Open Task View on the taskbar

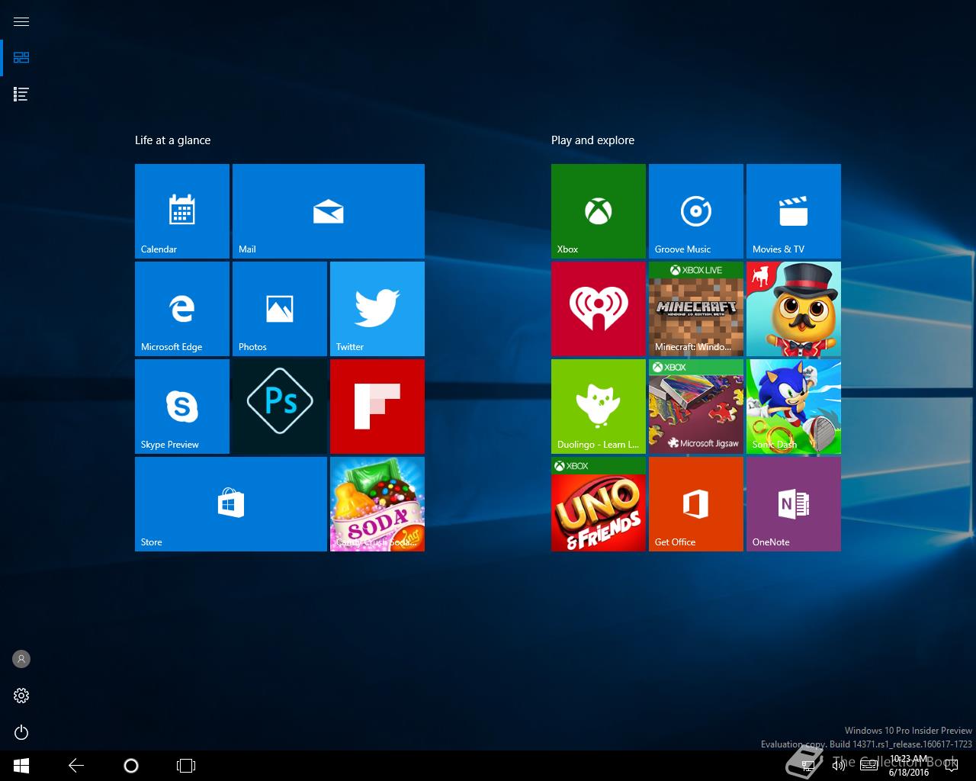(x=186, y=766)
